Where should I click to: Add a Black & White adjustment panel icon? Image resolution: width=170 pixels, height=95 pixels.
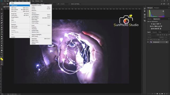pos(155,26)
